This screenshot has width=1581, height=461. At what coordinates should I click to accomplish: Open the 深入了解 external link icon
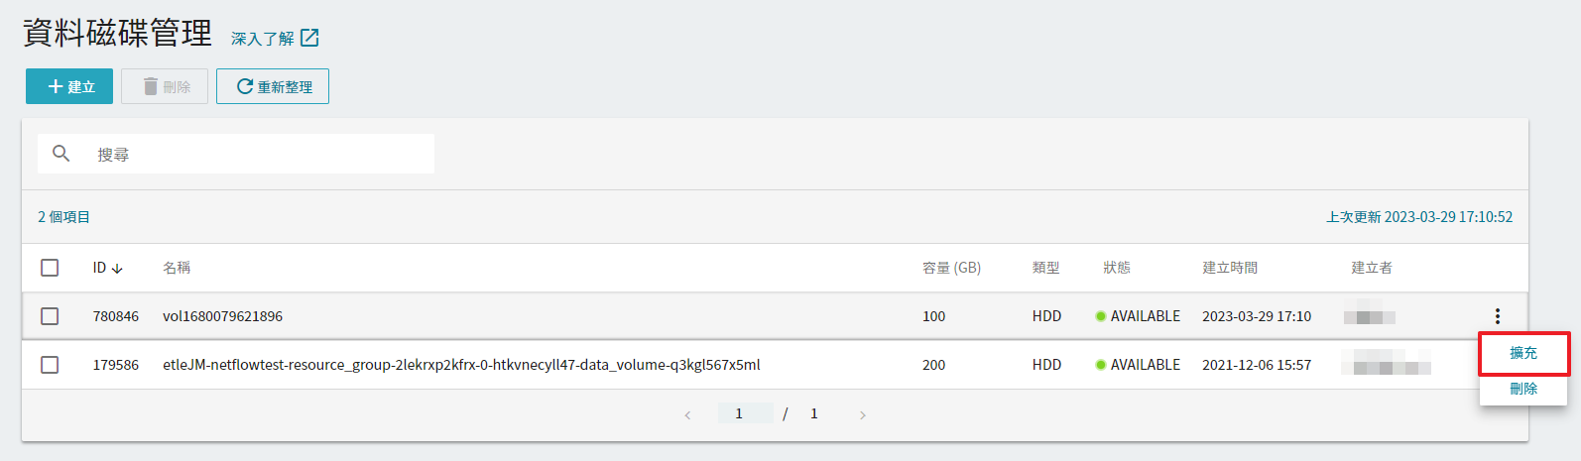[309, 38]
